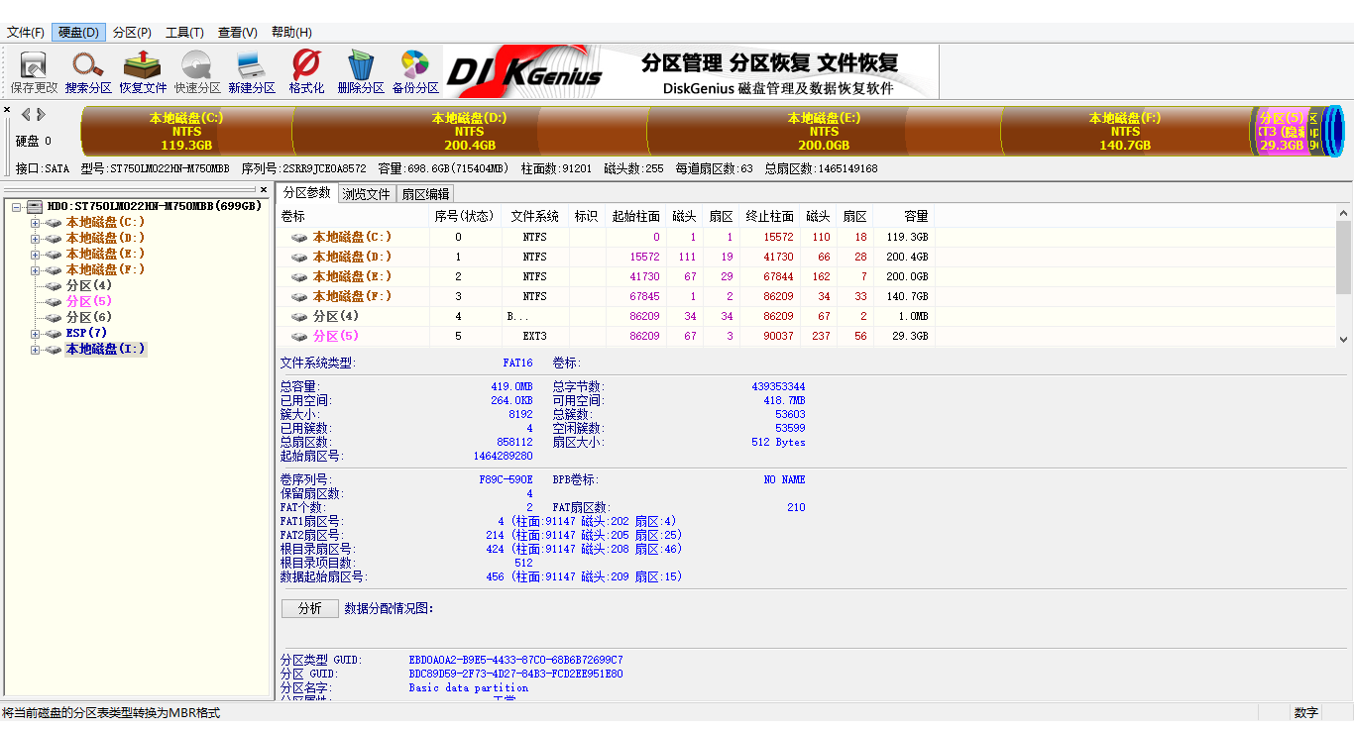Open the 分区(P) menu

tap(132, 33)
